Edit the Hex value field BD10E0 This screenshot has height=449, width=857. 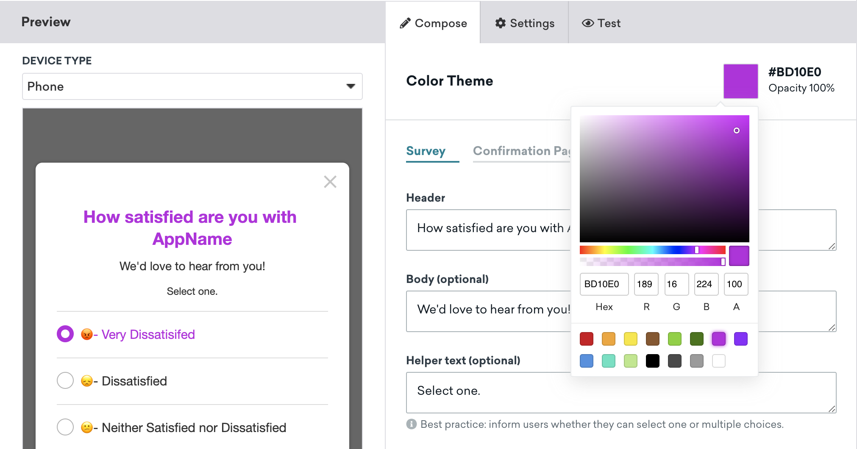[x=604, y=284]
